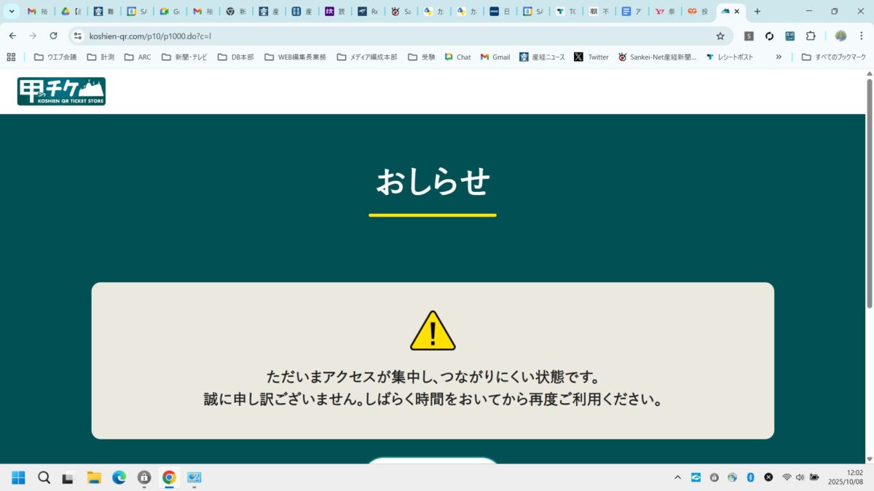Open a new tab with the plus button
The image size is (874, 491).
tap(757, 12)
